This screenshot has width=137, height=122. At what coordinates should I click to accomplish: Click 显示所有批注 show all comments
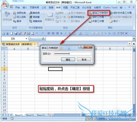(76, 17)
